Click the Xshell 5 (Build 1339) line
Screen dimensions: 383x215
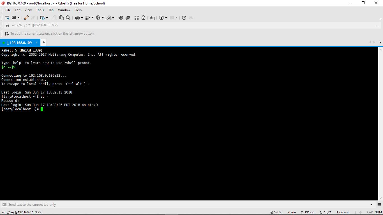point(22,50)
